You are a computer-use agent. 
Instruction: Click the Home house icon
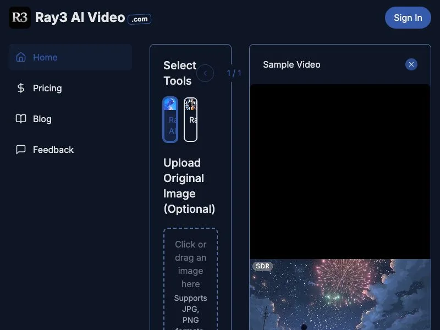click(x=21, y=57)
